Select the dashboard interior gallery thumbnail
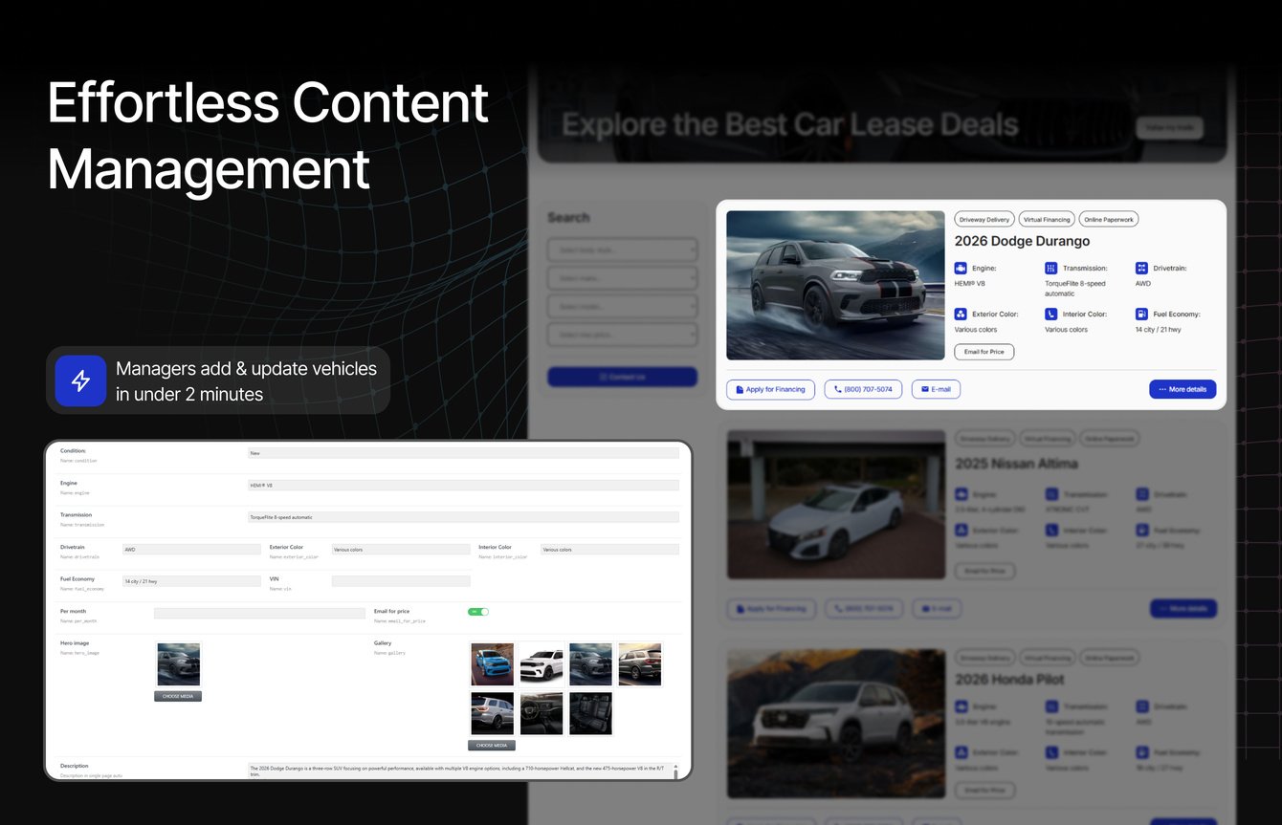This screenshot has height=825, width=1282. tap(542, 713)
